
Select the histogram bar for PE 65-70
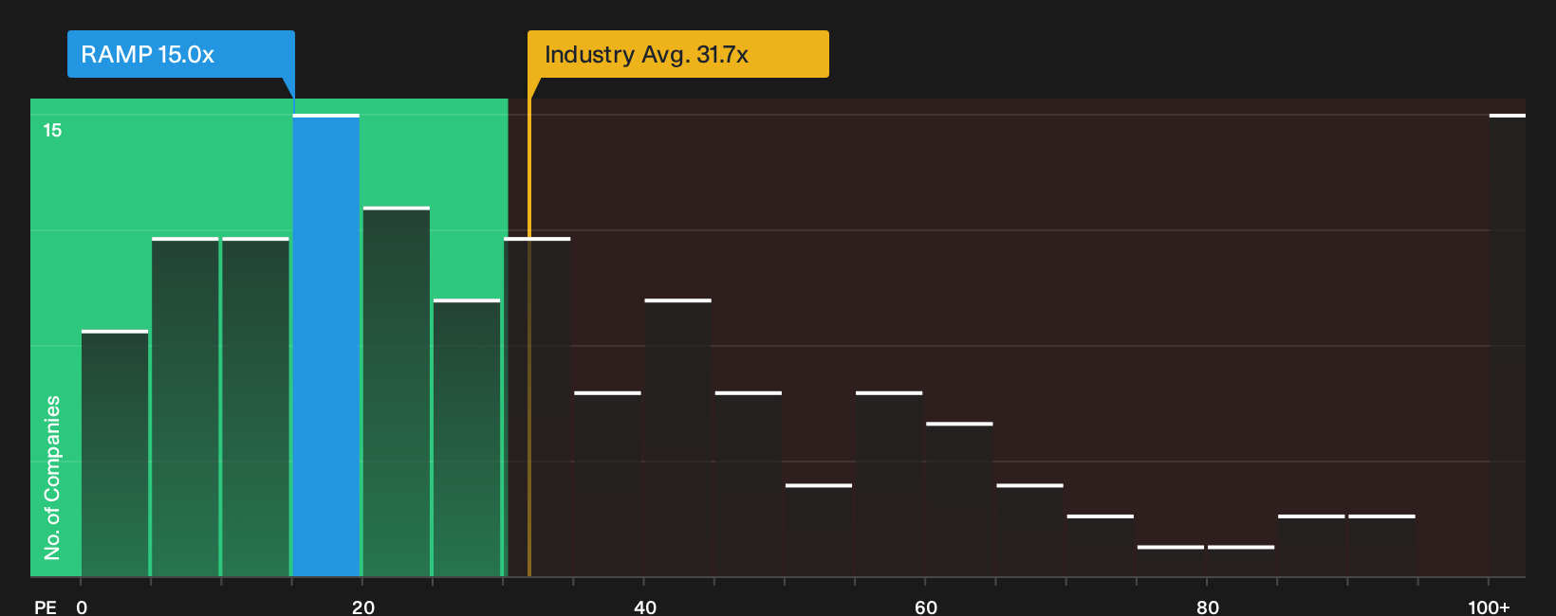point(1030,530)
